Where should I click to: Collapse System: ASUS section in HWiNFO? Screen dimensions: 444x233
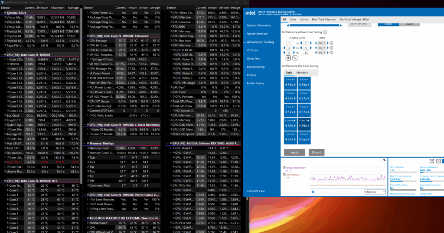[x=2, y=13]
